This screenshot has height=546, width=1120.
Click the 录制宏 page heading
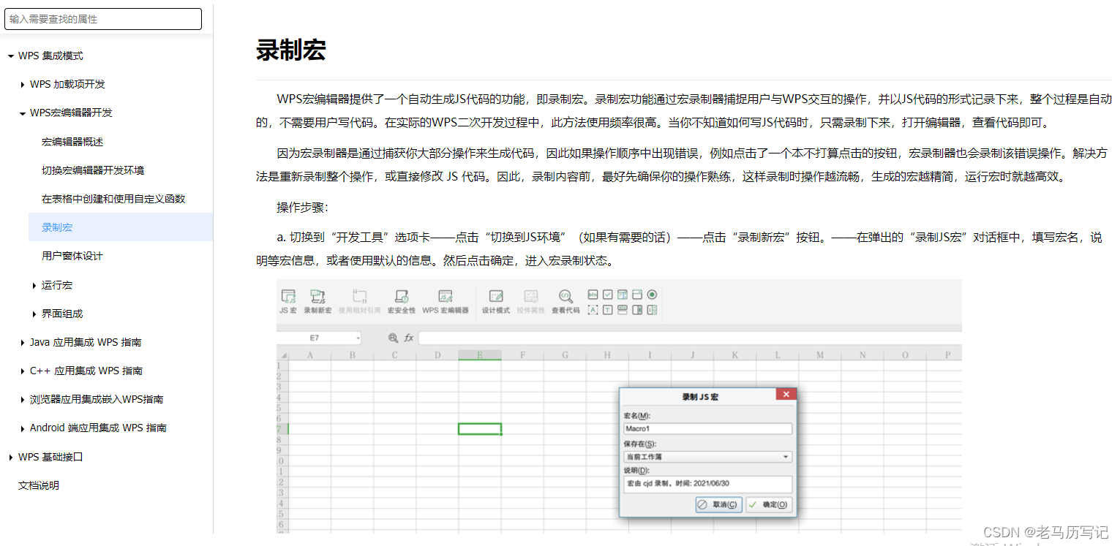[x=290, y=50]
